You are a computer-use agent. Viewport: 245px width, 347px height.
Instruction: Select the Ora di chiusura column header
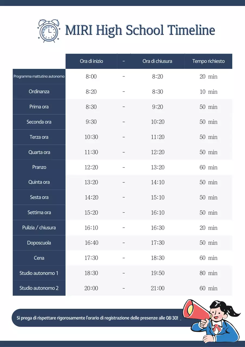point(157,61)
